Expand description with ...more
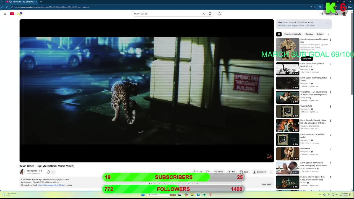This screenshot has height=199, width=354. point(69,185)
